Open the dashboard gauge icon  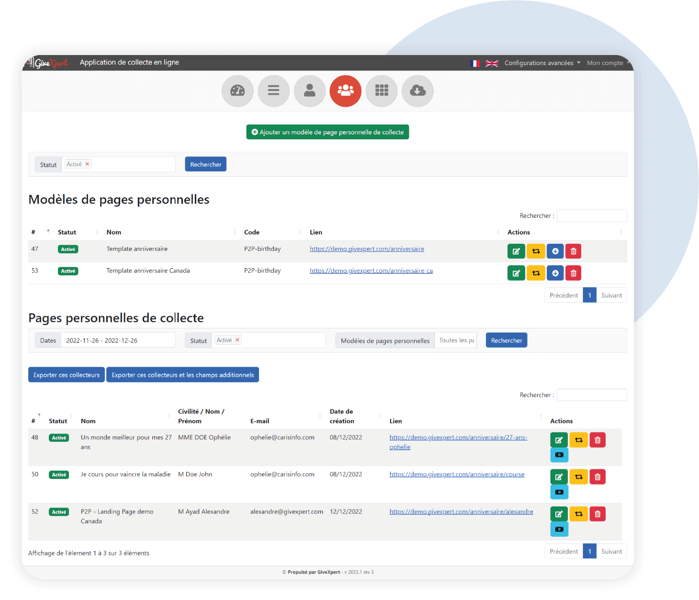tap(237, 91)
